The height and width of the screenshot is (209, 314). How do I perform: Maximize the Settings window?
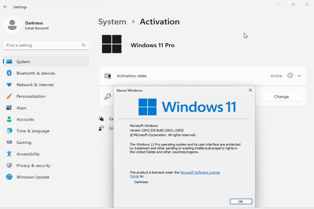(x=293, y=4)
